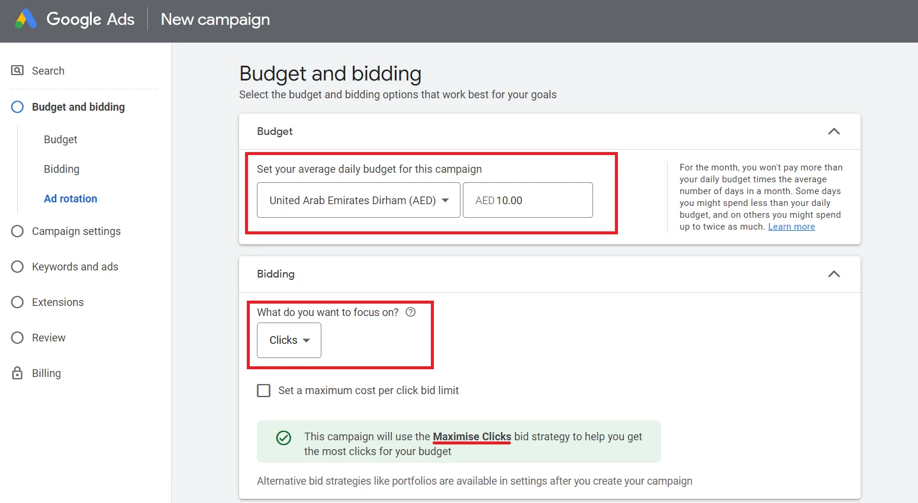This screenshot has height=503, width=918.
Task: Click the green checkmark icon in notice
Action: pyautogui.click(x=284, y=438)
